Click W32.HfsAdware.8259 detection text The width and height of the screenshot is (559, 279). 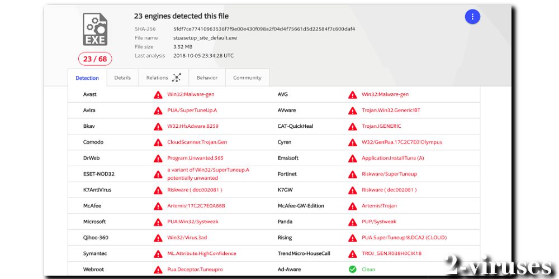pyautogui.click(x=193, y=126)
